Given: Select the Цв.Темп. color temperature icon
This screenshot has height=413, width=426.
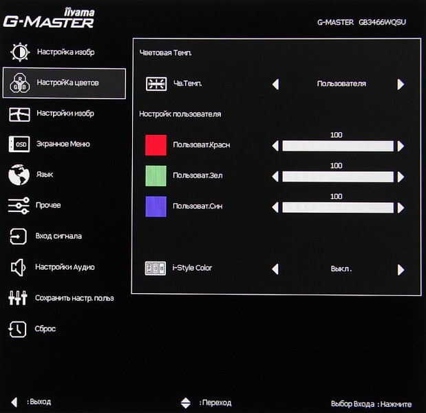Looking at the screenshot, I should [x=156, y=84].
